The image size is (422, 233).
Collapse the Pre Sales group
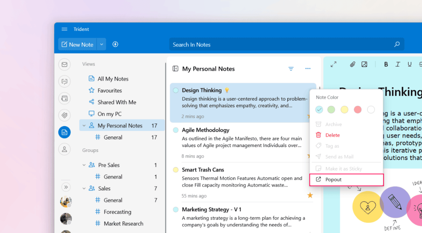[84, 165]
